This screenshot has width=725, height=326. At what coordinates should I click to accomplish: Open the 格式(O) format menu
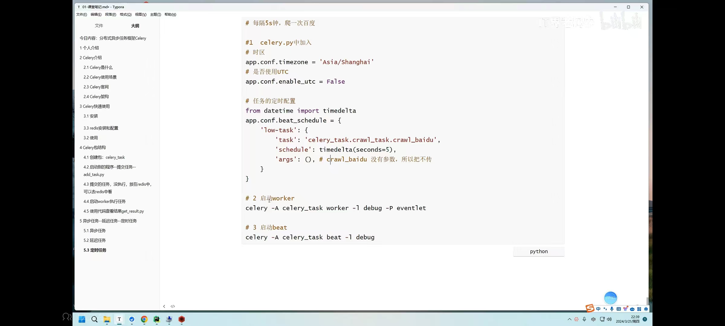pyautogui.click(x=125, y=14)
